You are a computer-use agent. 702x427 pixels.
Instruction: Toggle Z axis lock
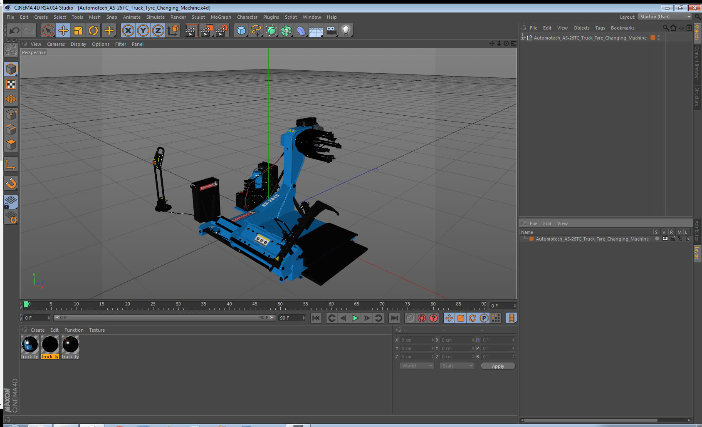click(158, 30)
